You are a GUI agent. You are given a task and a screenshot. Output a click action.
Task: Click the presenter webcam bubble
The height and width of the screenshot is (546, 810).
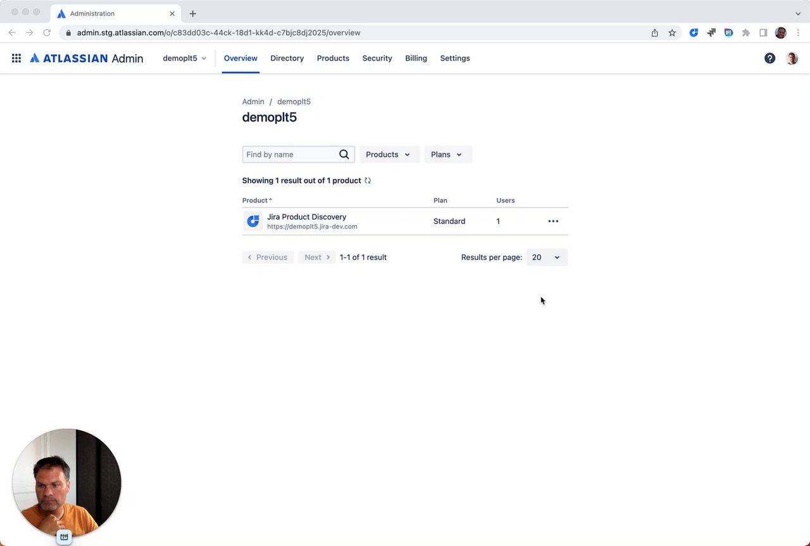[x=66, y=483]
